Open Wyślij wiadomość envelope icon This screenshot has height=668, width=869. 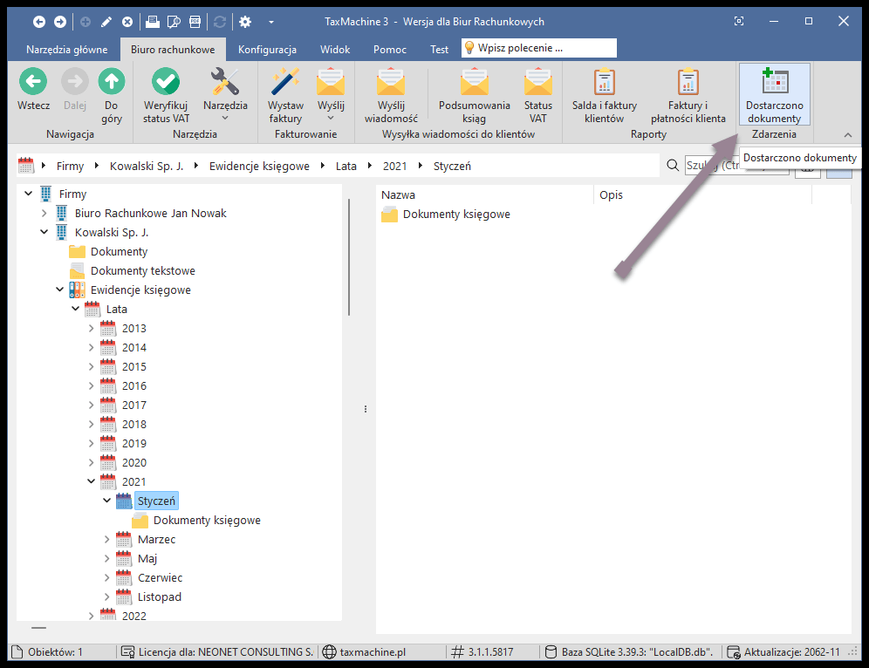click(x=391, y=83)
